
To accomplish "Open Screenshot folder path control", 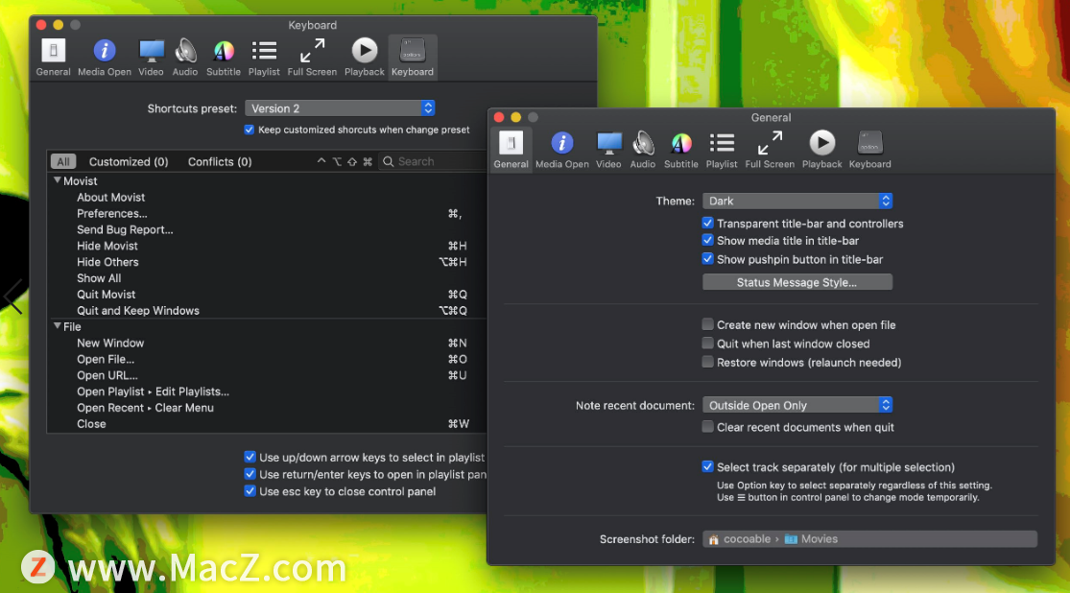I will click(x=870, y=539).
